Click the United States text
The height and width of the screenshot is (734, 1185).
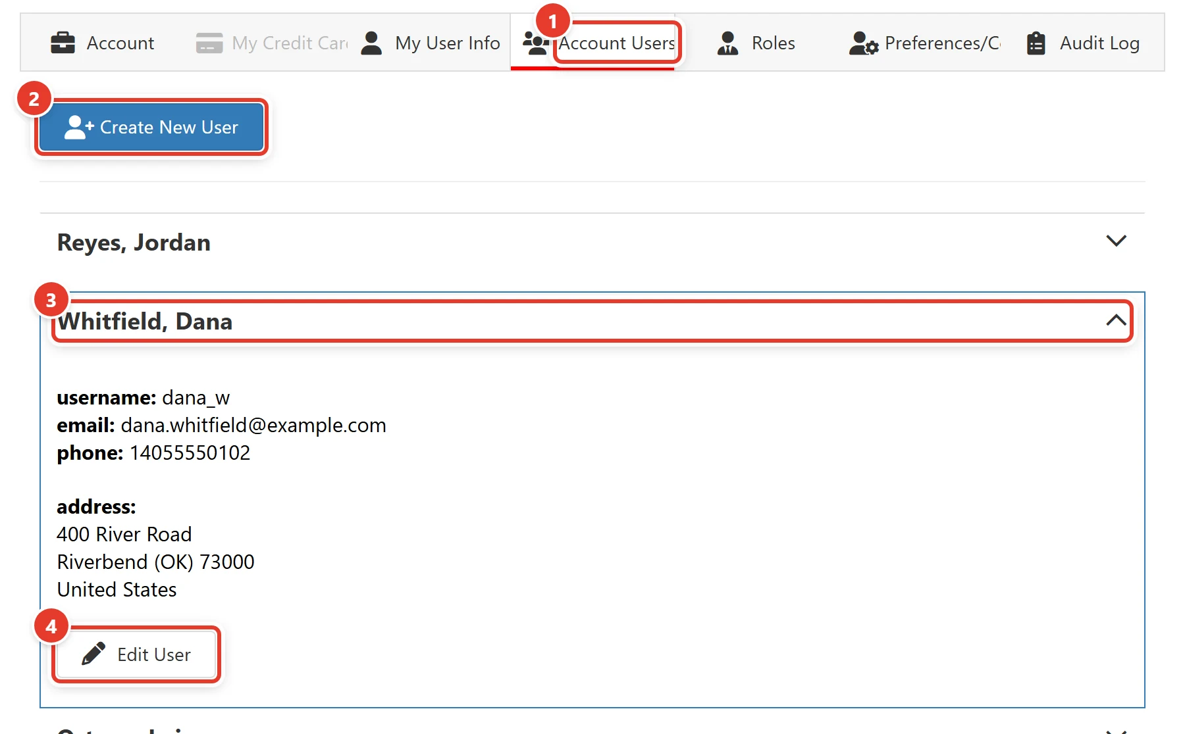(117, 589)
